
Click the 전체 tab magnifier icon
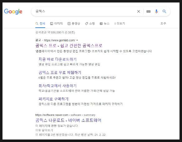click(37, 24)
